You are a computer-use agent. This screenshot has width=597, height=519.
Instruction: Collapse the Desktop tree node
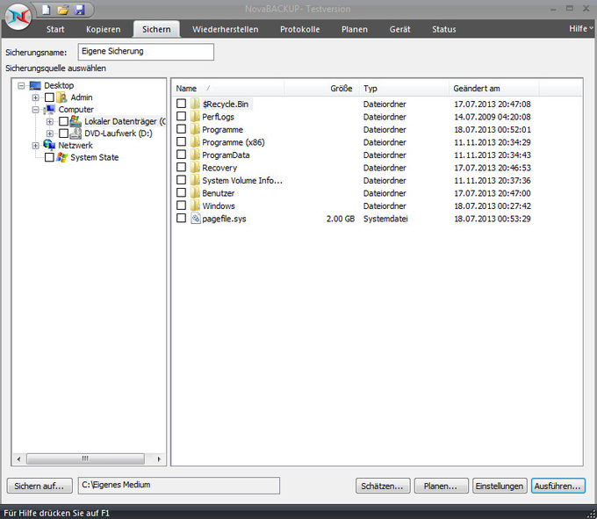point(21,86)
